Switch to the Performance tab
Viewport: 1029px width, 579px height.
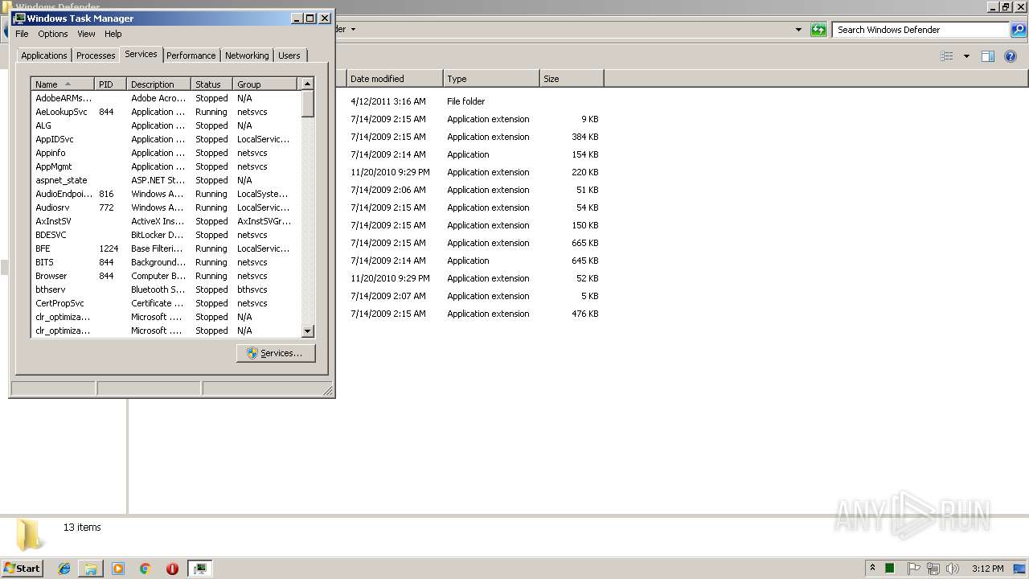[191, 55]
